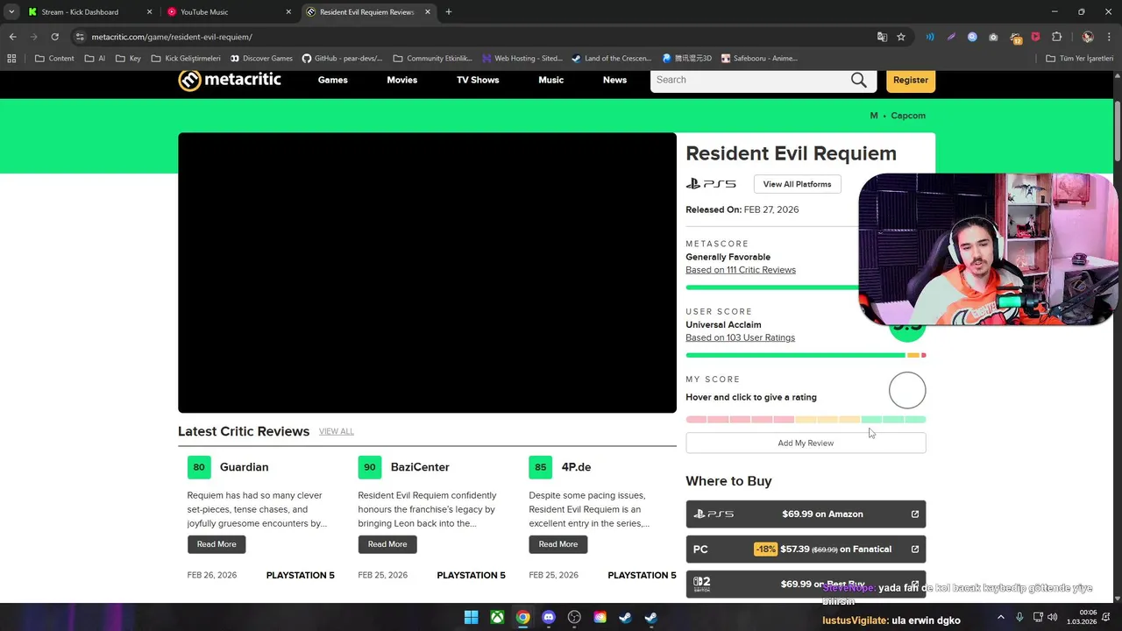Image resolution: width=1122 pixels, height=631 pixels.
Task: Click the microphone icon in system tray
Action: 1019,617
